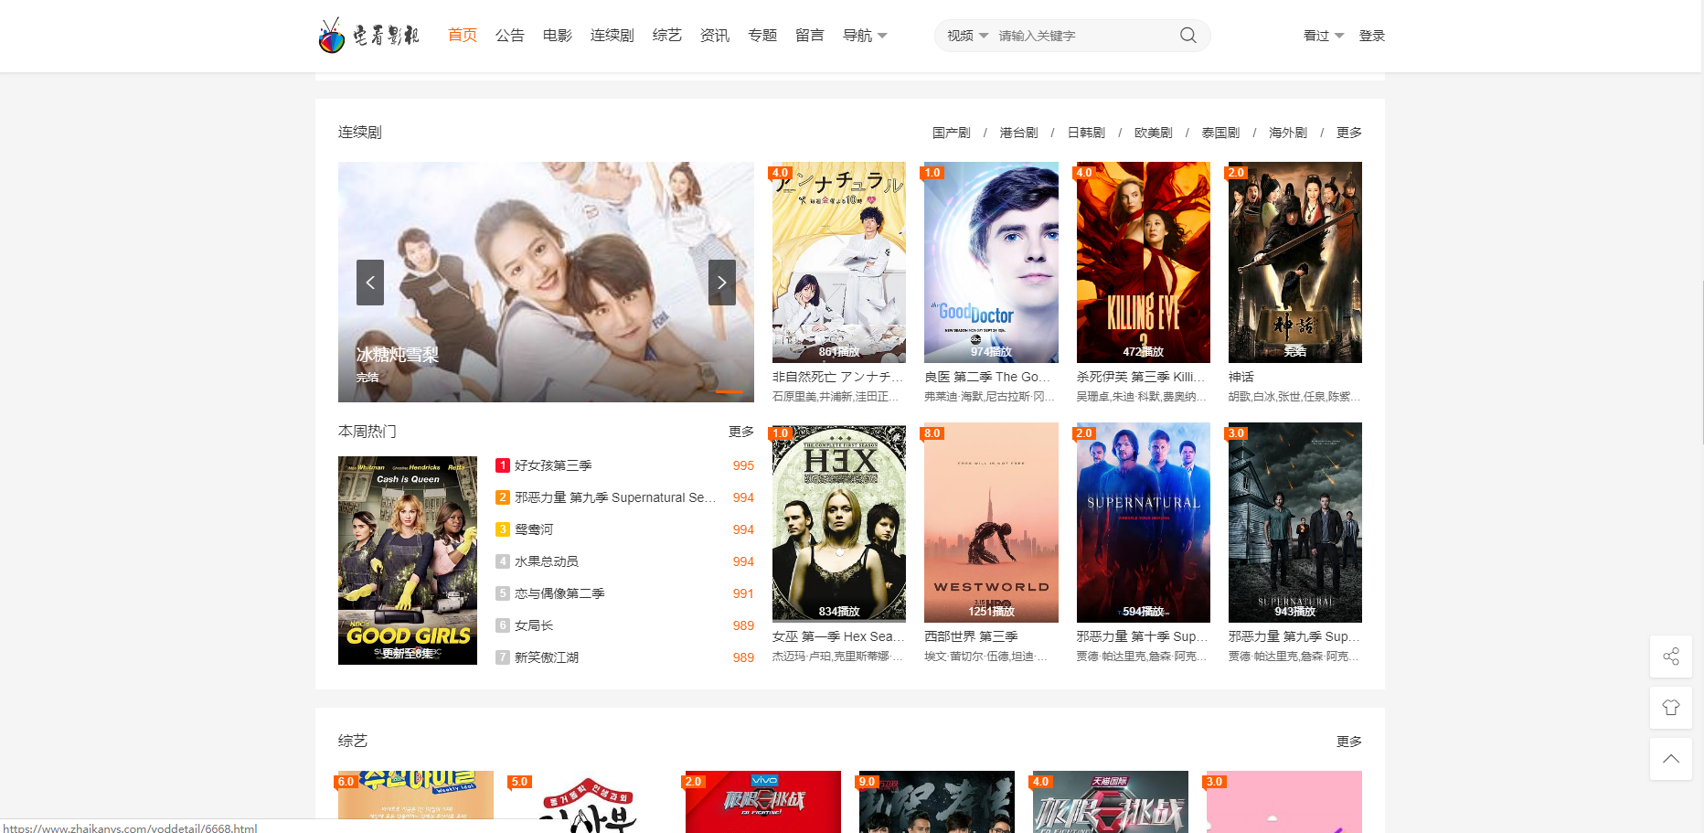Open variety show thumbnail rated 5.0
This screenshot has width=1704, height=833.
(590, 802)
